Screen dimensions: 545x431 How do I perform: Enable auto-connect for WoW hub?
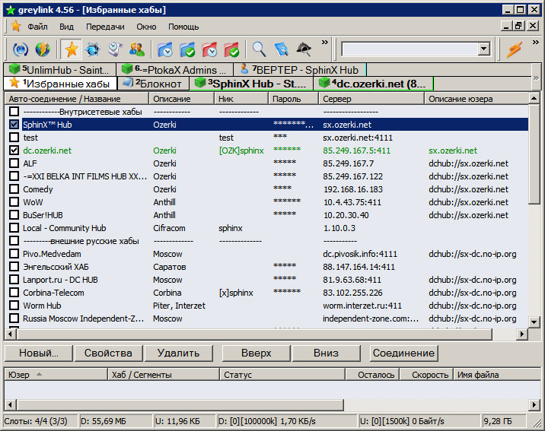(14, 201)
